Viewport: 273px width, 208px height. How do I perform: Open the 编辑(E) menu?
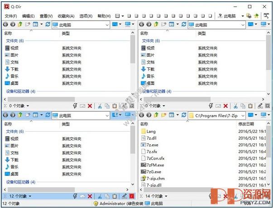click(x=28, y=16)
